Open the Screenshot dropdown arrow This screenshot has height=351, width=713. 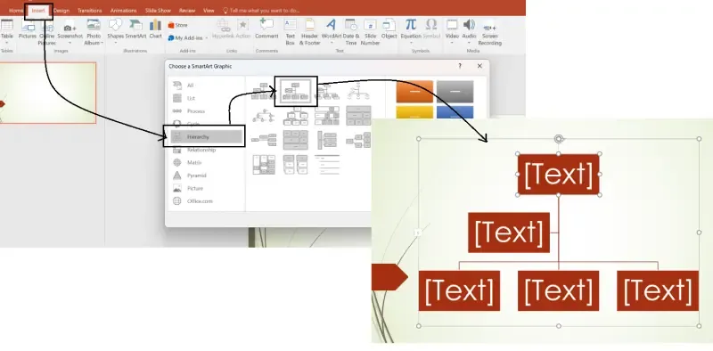(70, 43)
